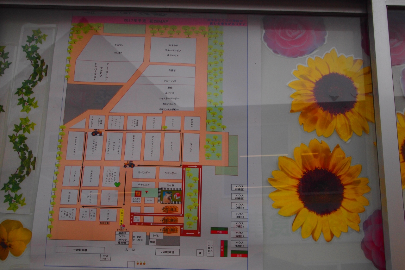Click the alpaca photo in the fenced area

[x=167, y=197]
